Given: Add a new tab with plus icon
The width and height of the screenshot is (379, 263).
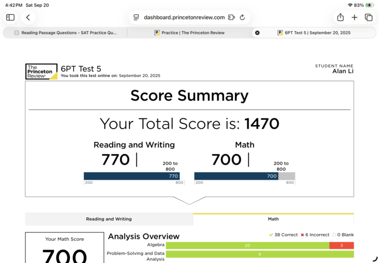Looking at the screenshot, I should click(354, 17).
